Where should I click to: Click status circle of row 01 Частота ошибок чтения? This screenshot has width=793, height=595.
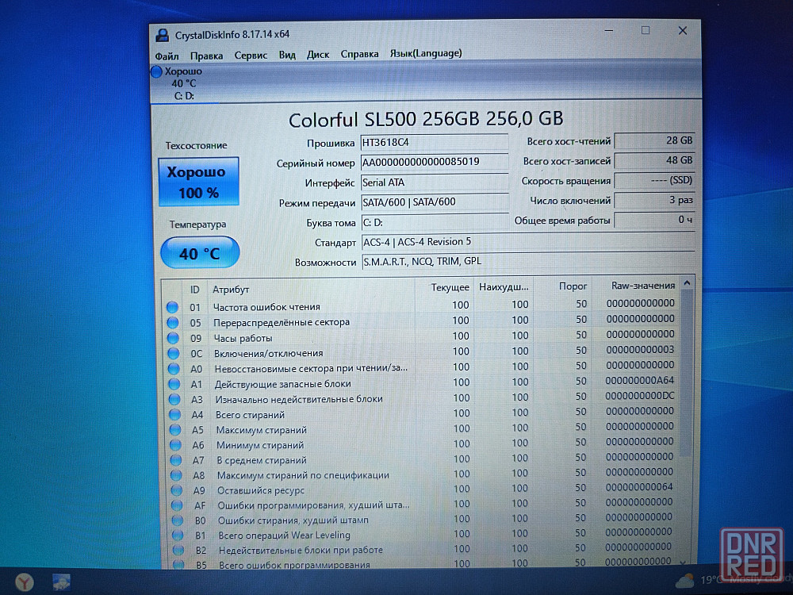tap(172, 307)
